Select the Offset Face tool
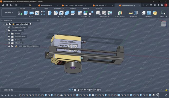This screenshot has height=98, width=169. pos(73,13)
